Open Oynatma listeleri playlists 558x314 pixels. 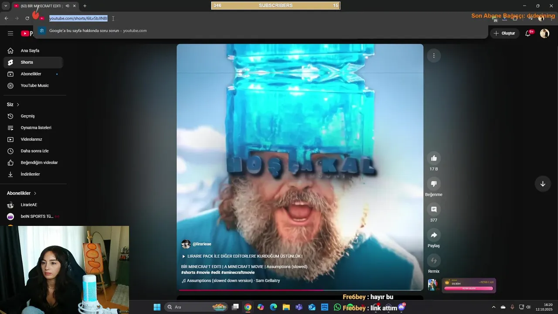(x=33, y=128)
